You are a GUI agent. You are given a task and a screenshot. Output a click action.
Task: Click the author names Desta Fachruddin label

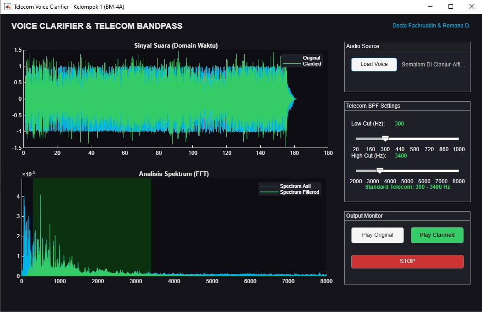[432, 26]
